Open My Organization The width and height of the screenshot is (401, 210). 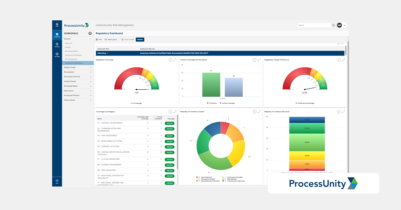(x=72, y=51)
